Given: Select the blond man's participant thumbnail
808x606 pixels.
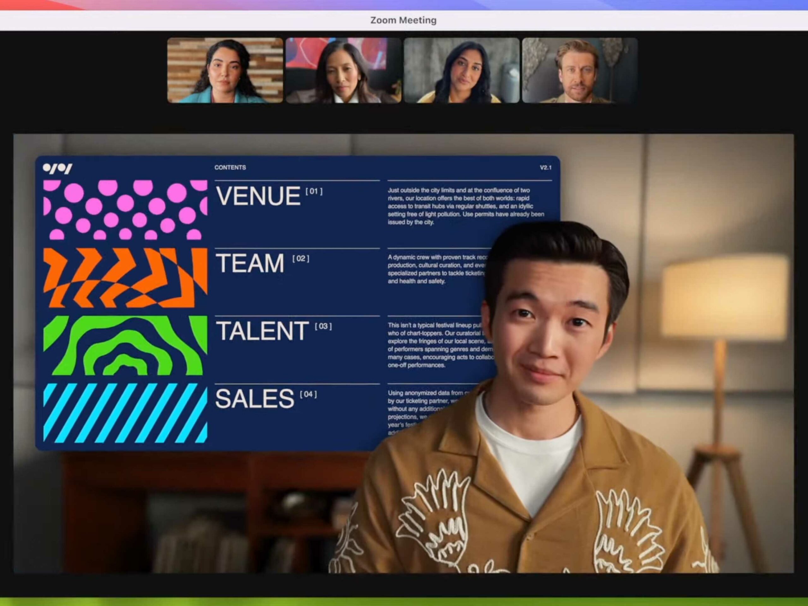Looking at the screenshot, I should pyautogui.click(x=580, y=70).
